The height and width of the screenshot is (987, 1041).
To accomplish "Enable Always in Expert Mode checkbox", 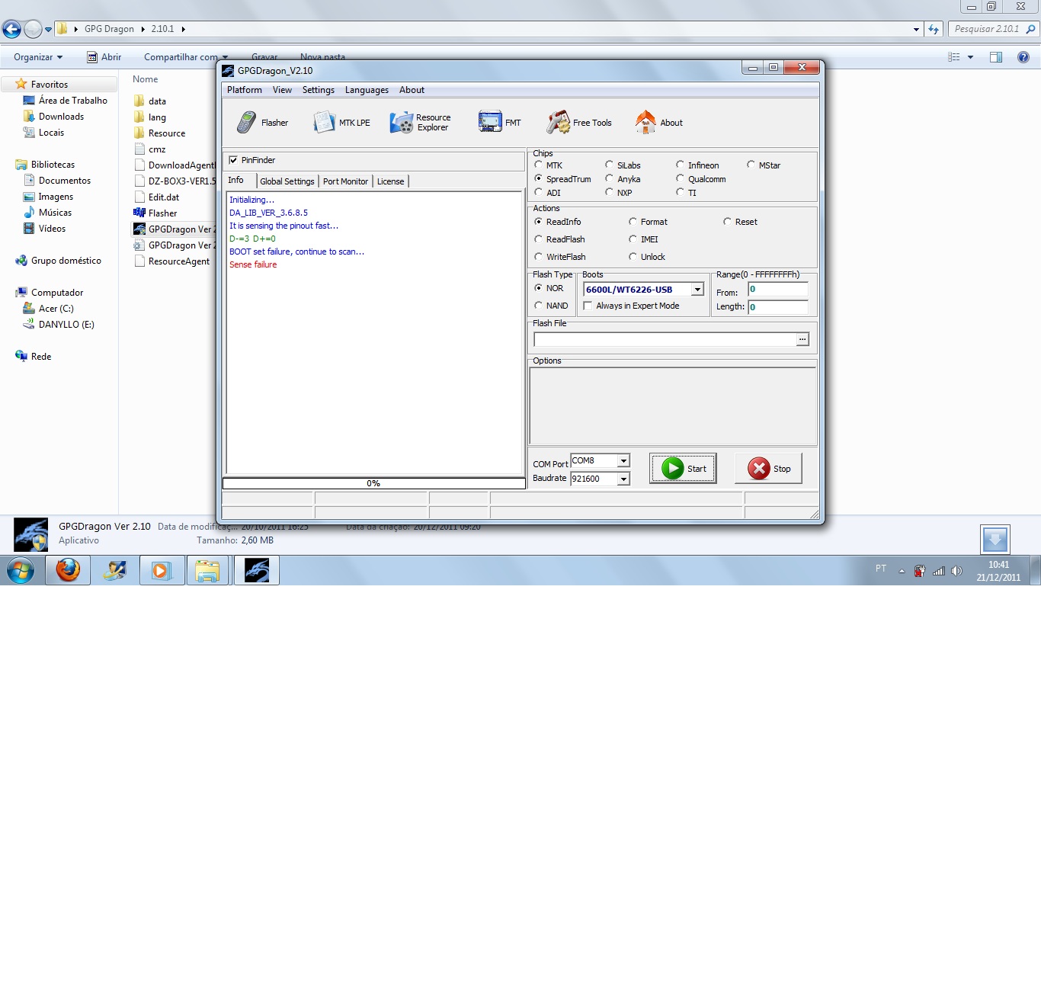I will [x=588, y=306].
